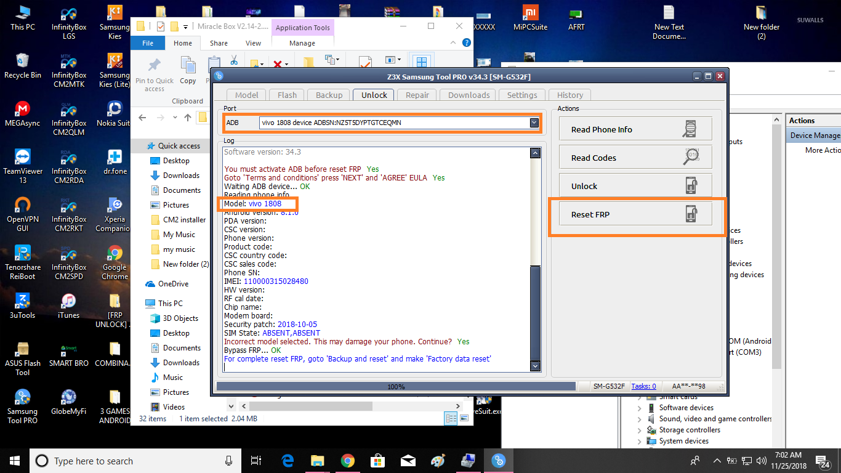Click the 3uTools desktop icon
841x473 pixels.
[23, 306]
